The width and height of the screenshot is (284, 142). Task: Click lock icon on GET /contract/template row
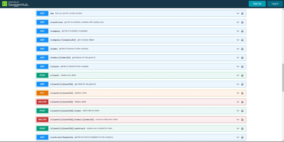(242, 137)
